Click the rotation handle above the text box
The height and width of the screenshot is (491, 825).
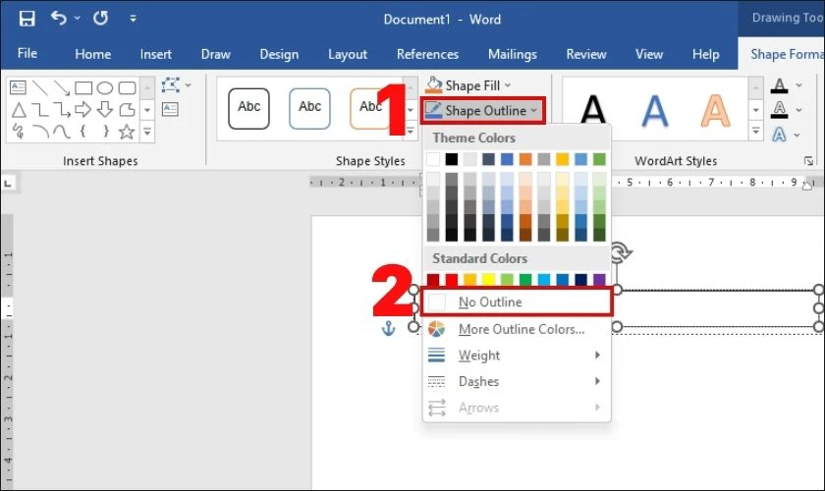(x=621, y=252)
